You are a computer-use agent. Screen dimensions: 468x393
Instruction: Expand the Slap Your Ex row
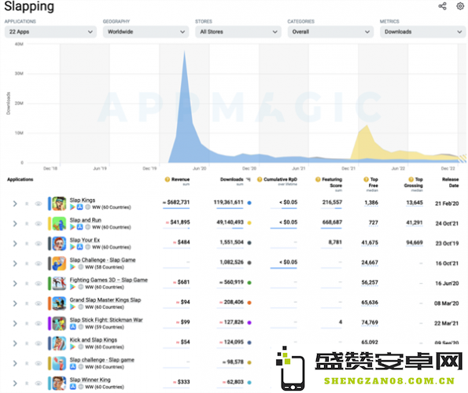(15, 244)
